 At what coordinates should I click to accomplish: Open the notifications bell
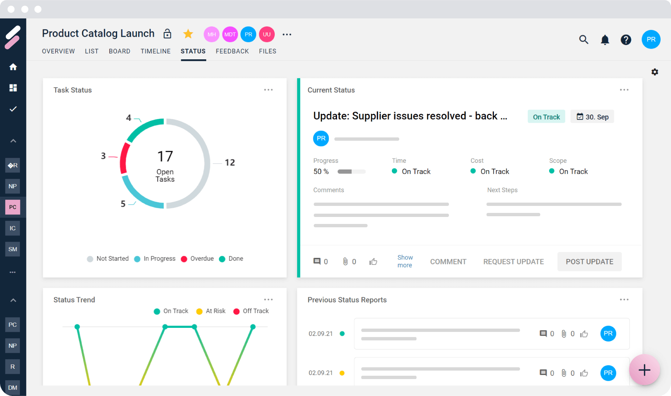(605, 39)
